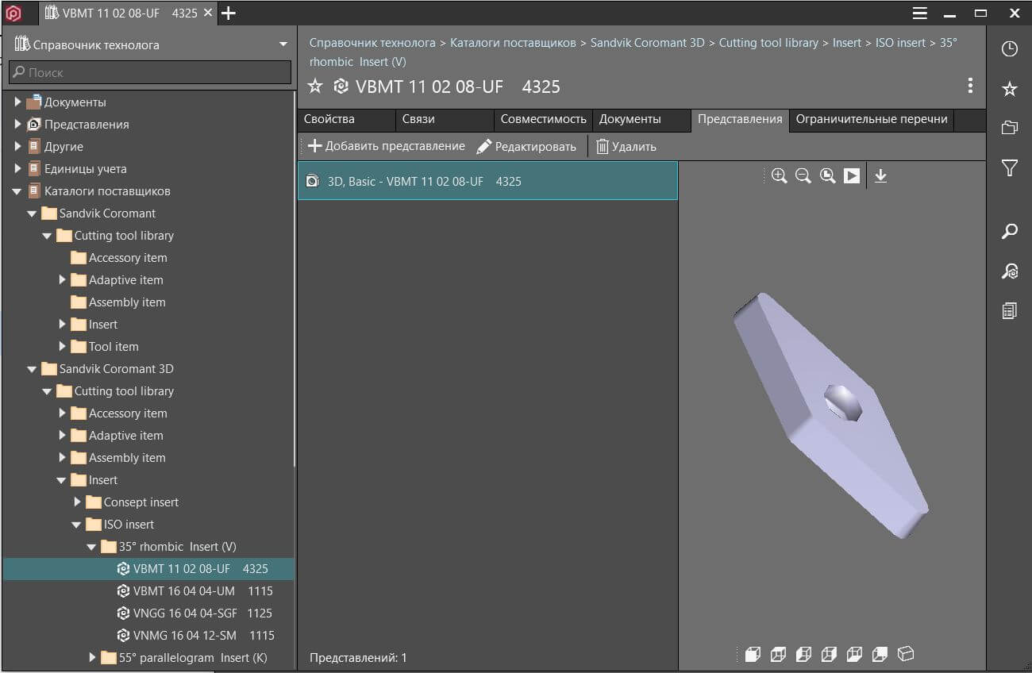Image resolution: width=1032 pixels, height=673 pixels.
Task: Click the app logo in top-left corner
Action: click(x=13, y=13)
